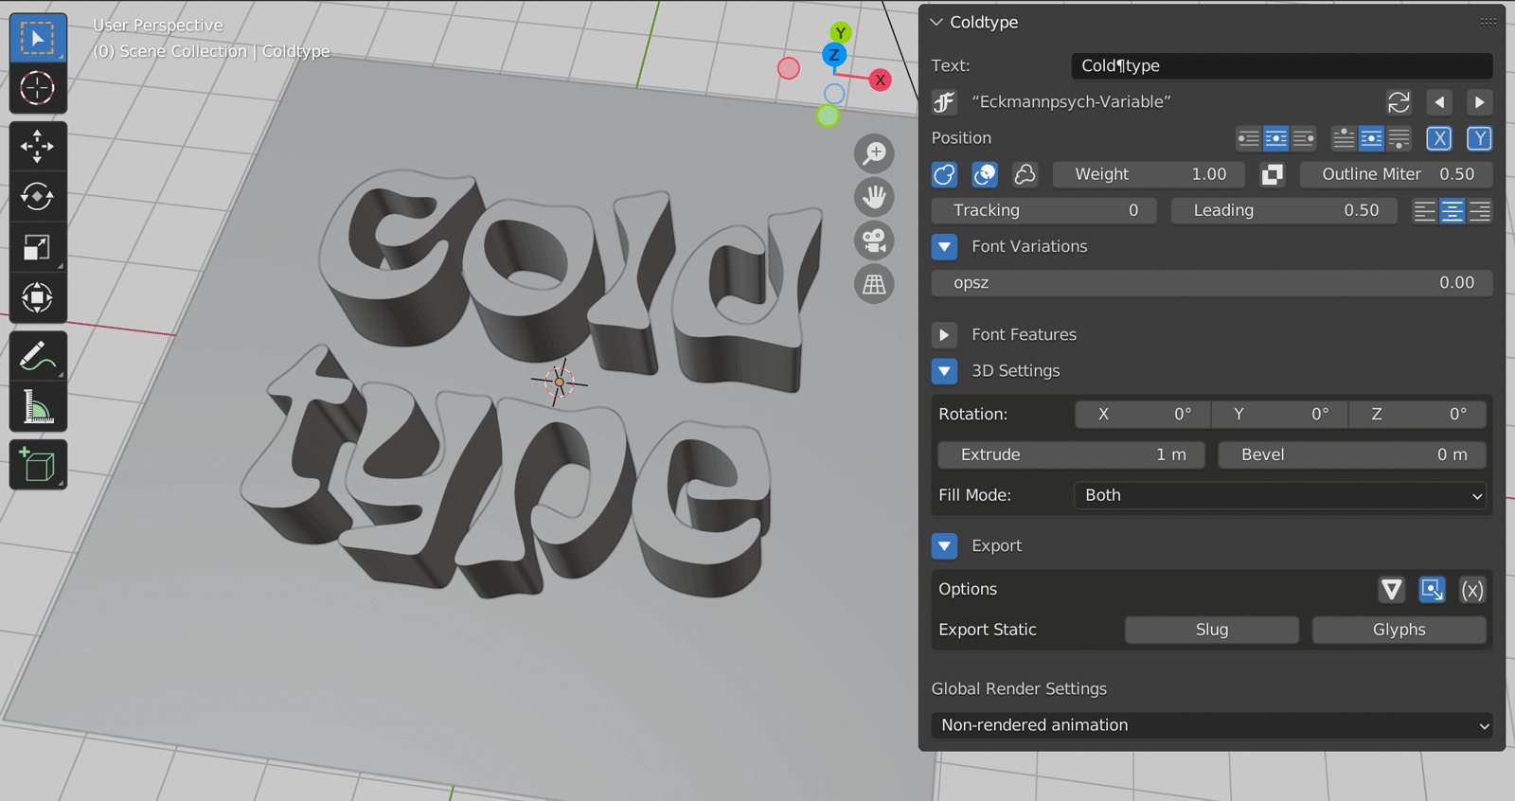
Task: Click the mesh triangle export option icon
Action: click(1391, 590)
